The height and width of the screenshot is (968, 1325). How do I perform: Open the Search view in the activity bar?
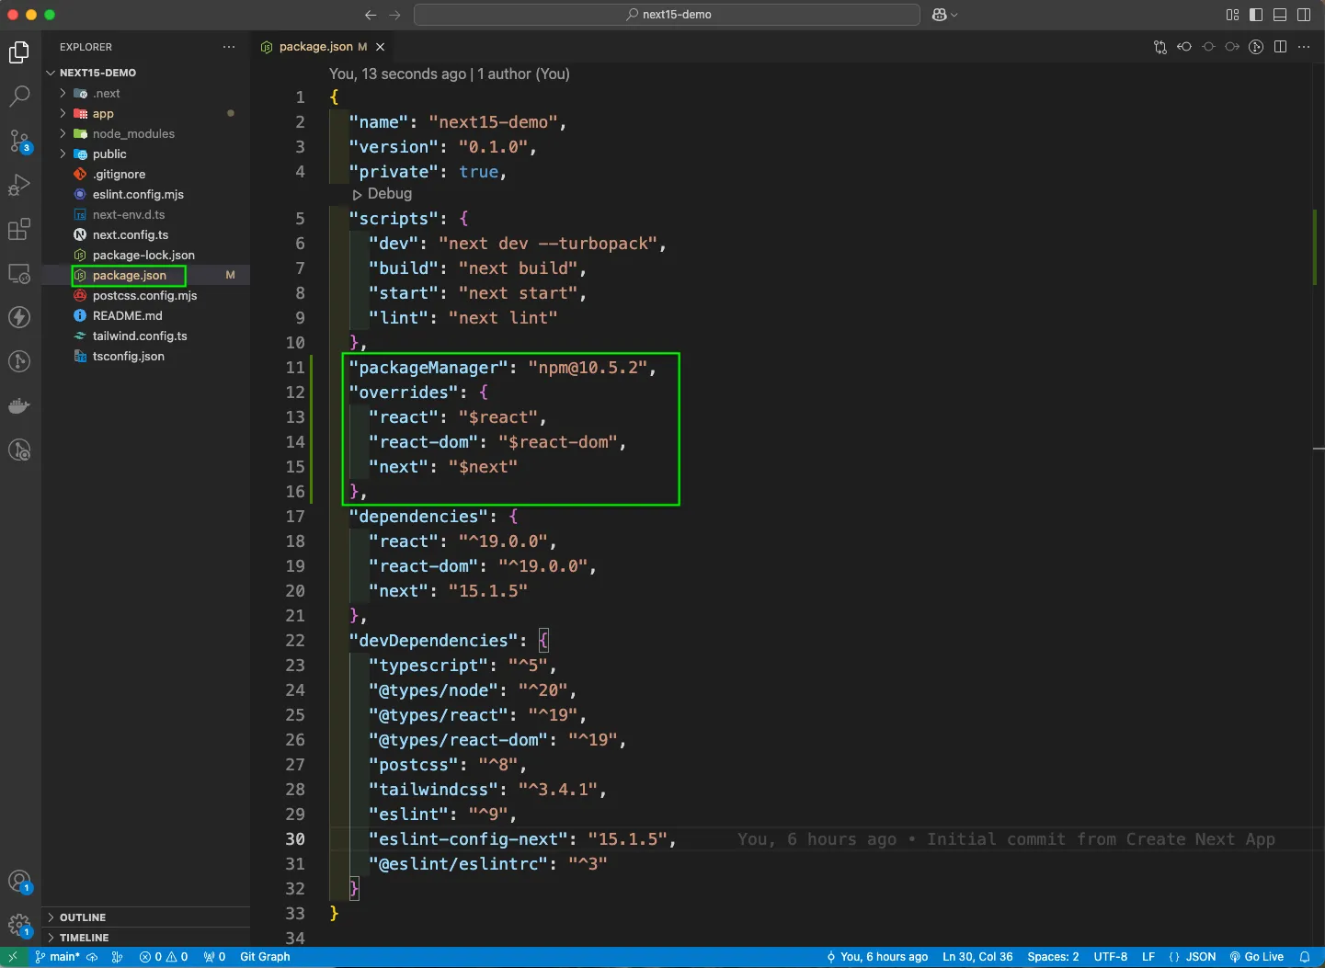point(19,97)
